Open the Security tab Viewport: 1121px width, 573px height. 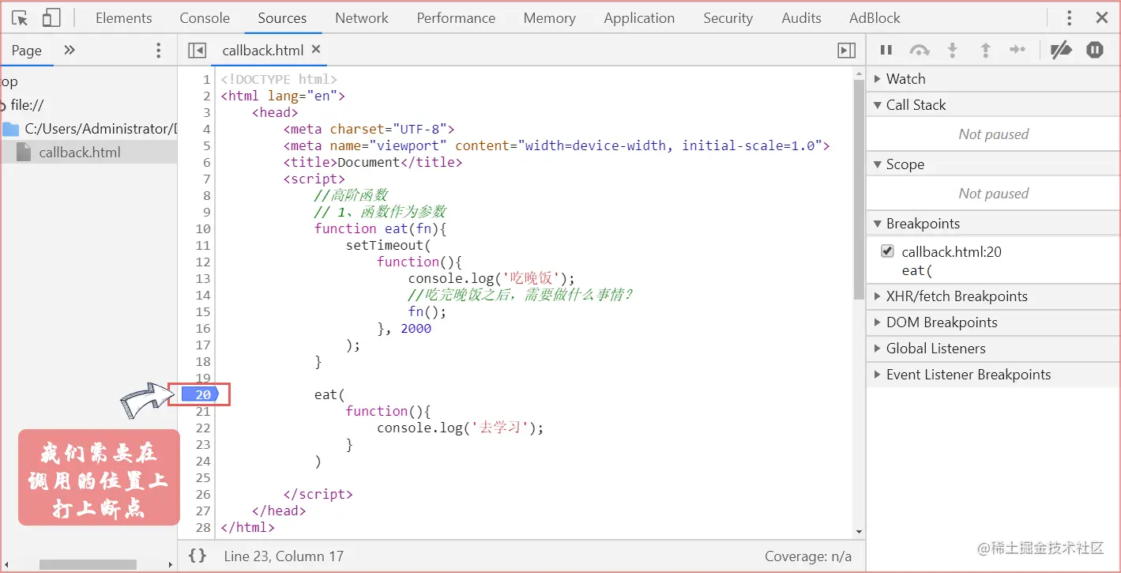pos(728,17)
